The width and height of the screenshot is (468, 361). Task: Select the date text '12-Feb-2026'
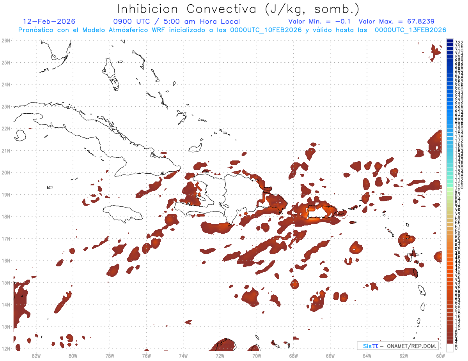click(x=50, y=21)
